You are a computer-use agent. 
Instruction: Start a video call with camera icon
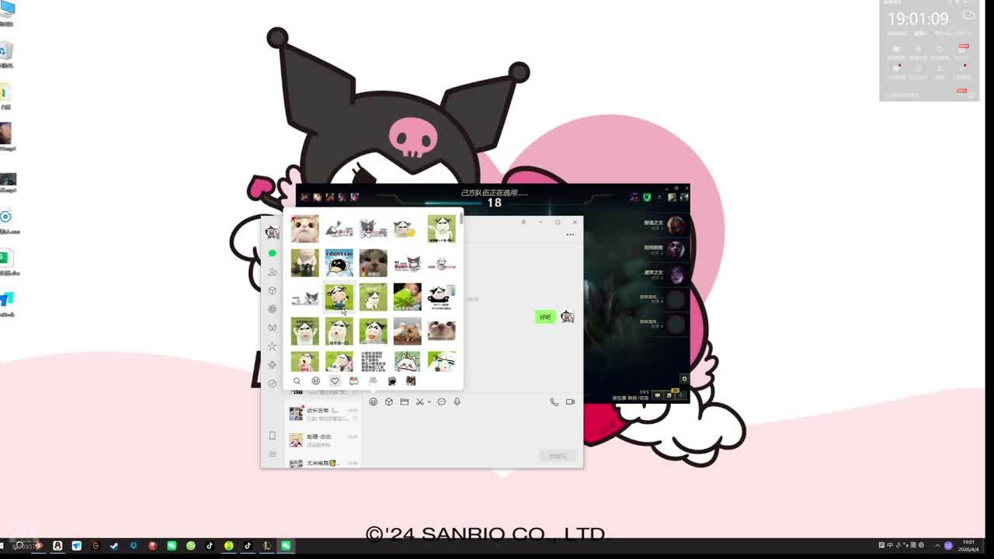click(570, 401)
